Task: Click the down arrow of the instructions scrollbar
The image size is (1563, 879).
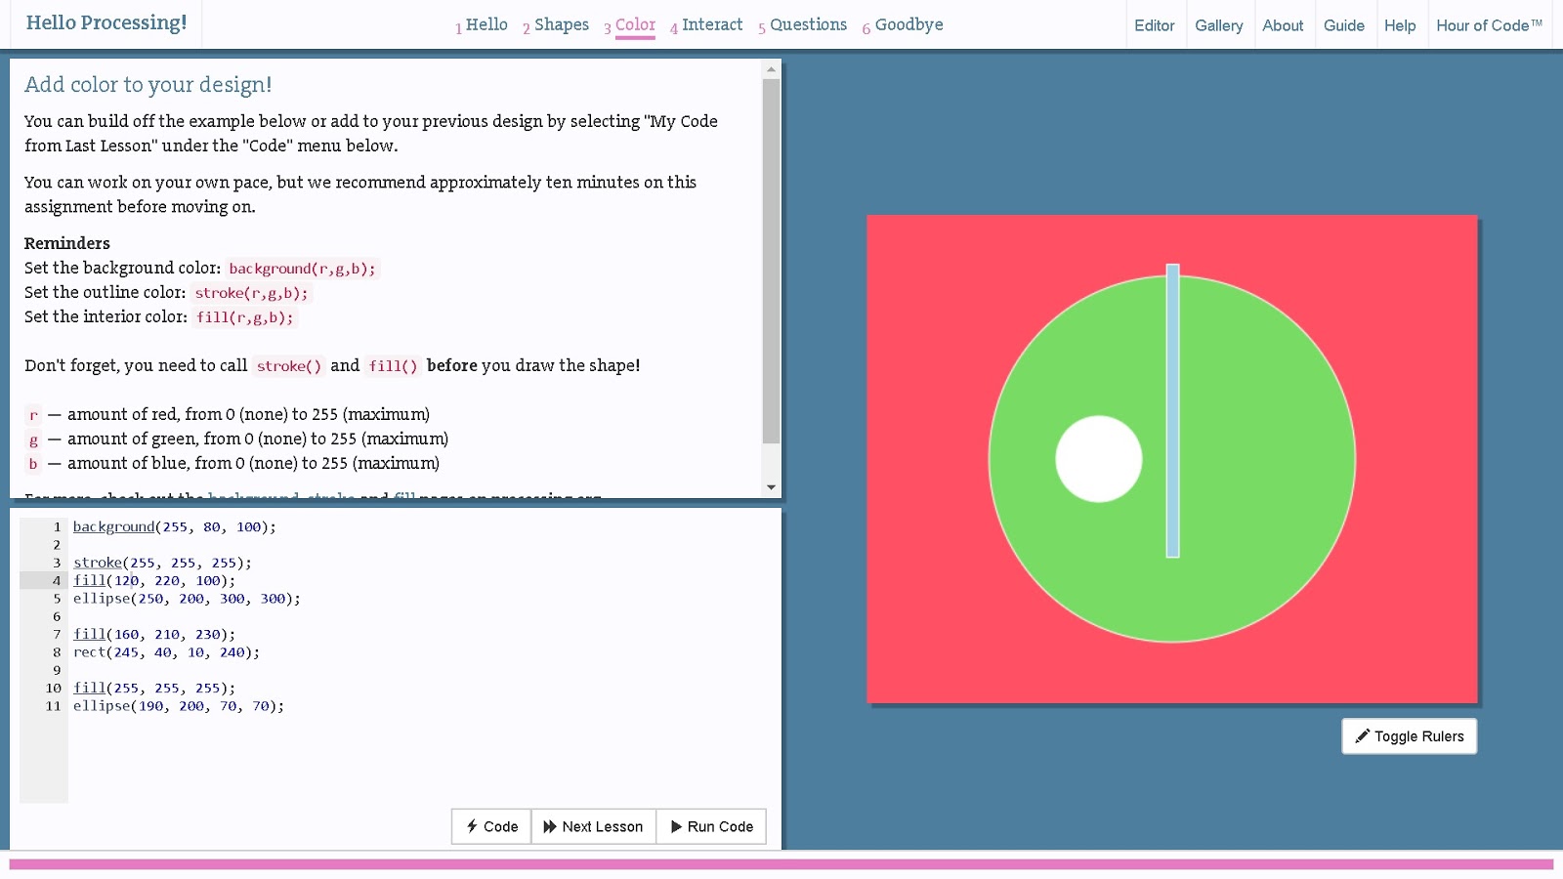Action: tap(771, 489)
